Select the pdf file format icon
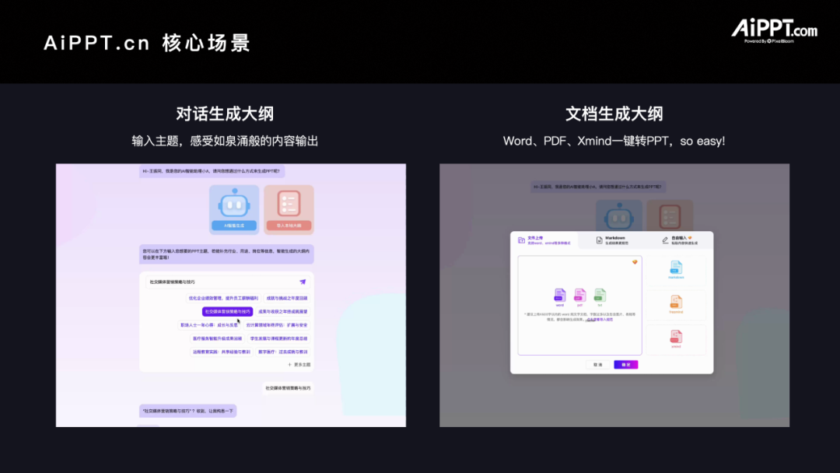The width and height of the screenshot is (840, 473). (579, 296)
